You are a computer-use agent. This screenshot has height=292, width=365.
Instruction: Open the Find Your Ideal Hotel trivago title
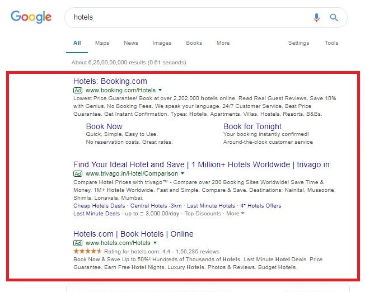point(202,164)
